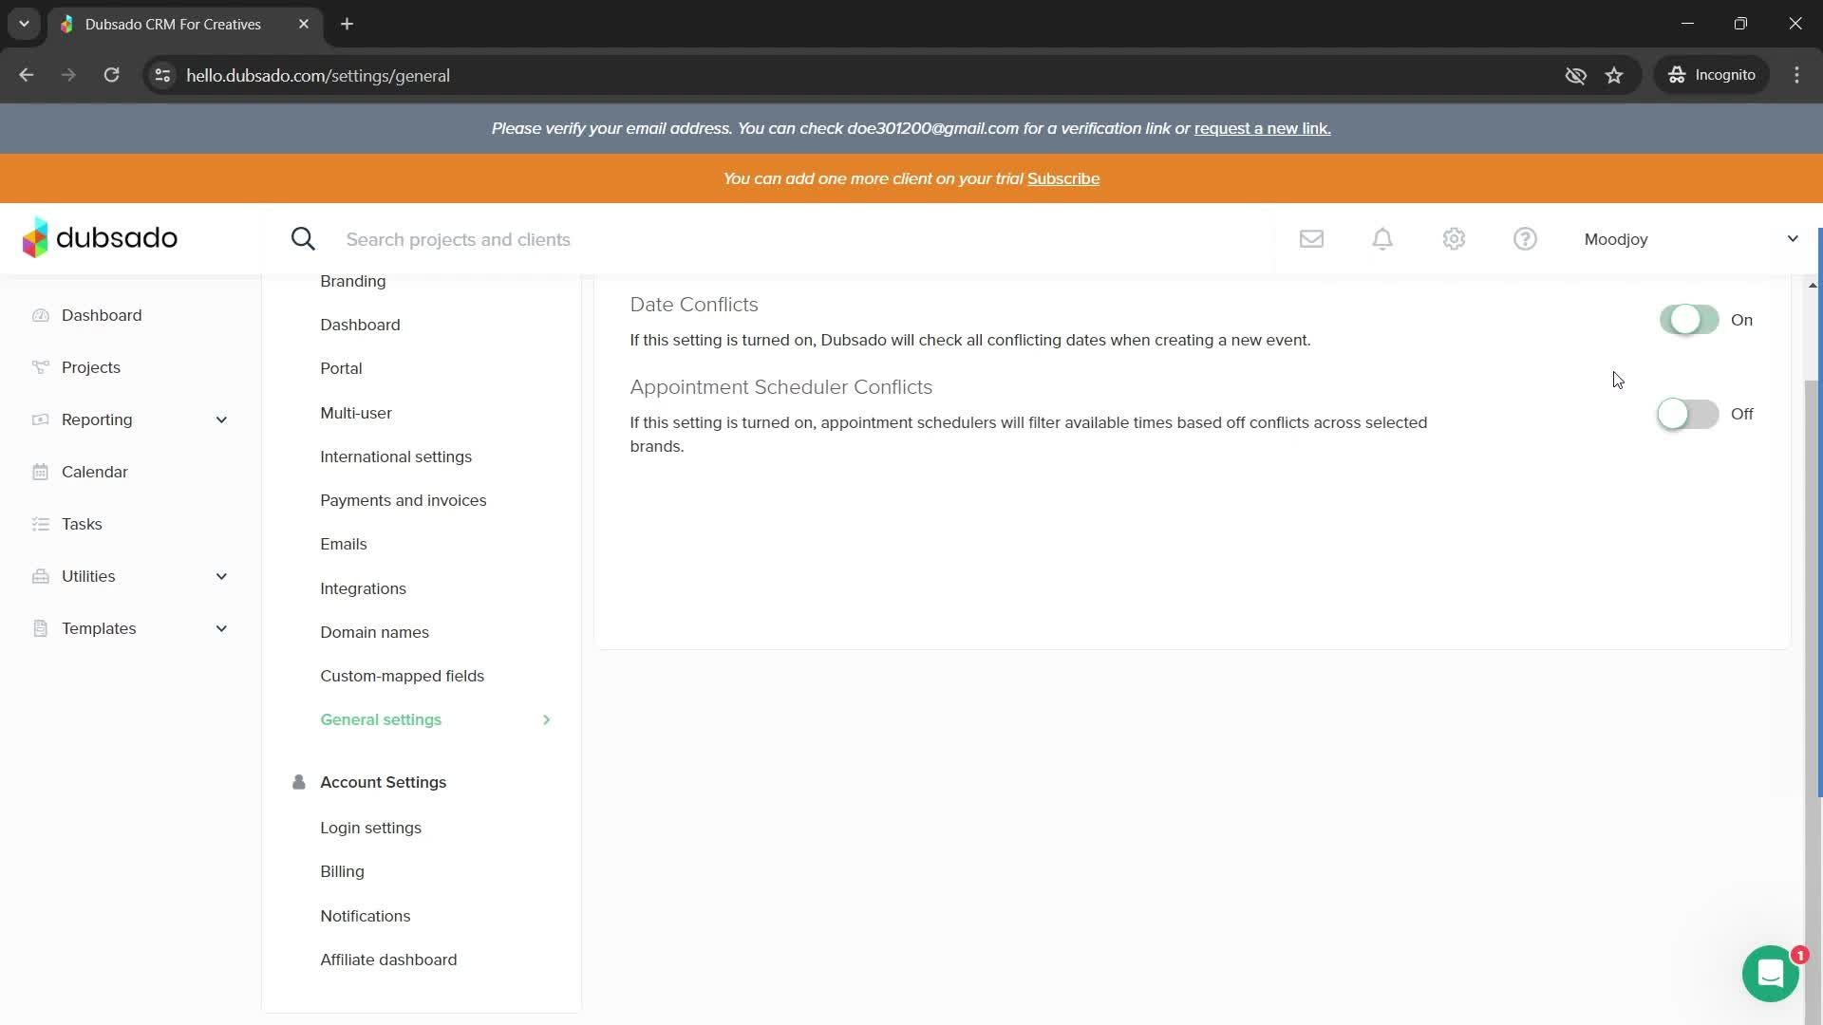Open Payments and invoices settings

tap(404, 500)
